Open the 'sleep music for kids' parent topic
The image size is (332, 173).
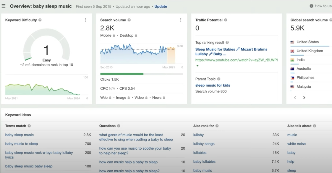[x=213, y=85]
